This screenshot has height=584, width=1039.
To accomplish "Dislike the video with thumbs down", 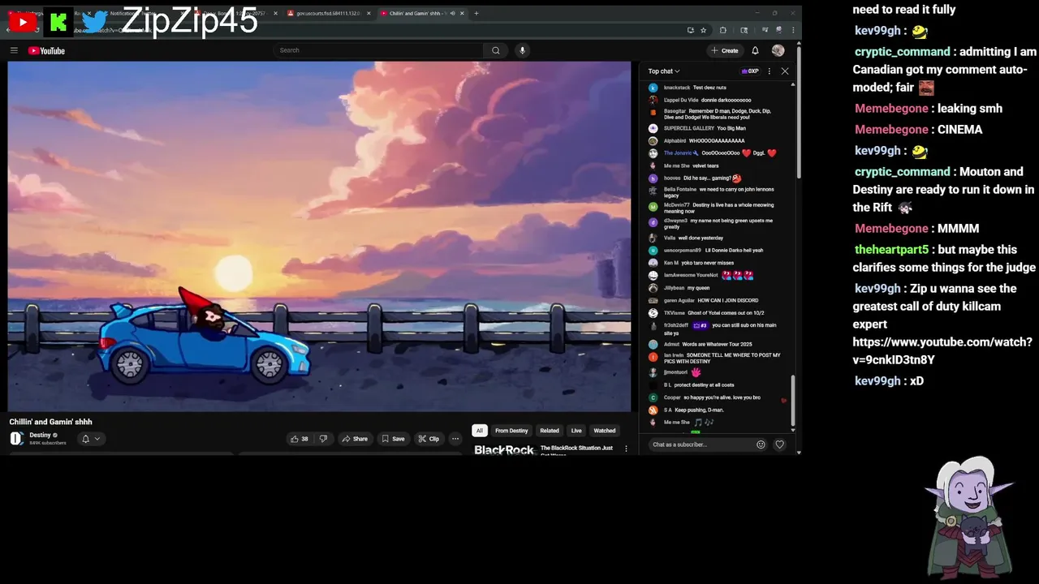I will click(x=323, y=439).
